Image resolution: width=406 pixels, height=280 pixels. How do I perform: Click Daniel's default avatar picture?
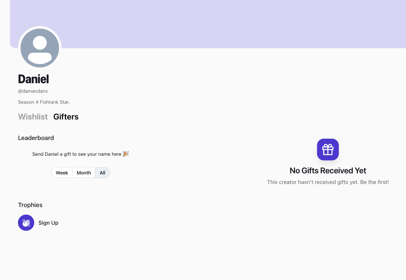point(40,48)
